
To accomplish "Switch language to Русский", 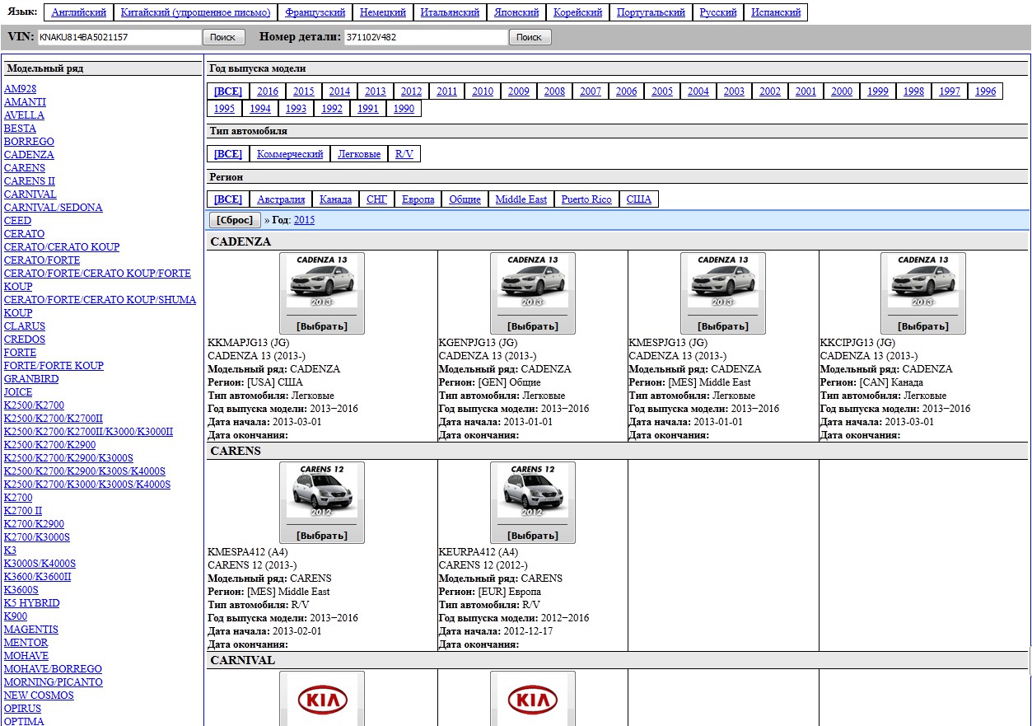I will click(718, 12).
